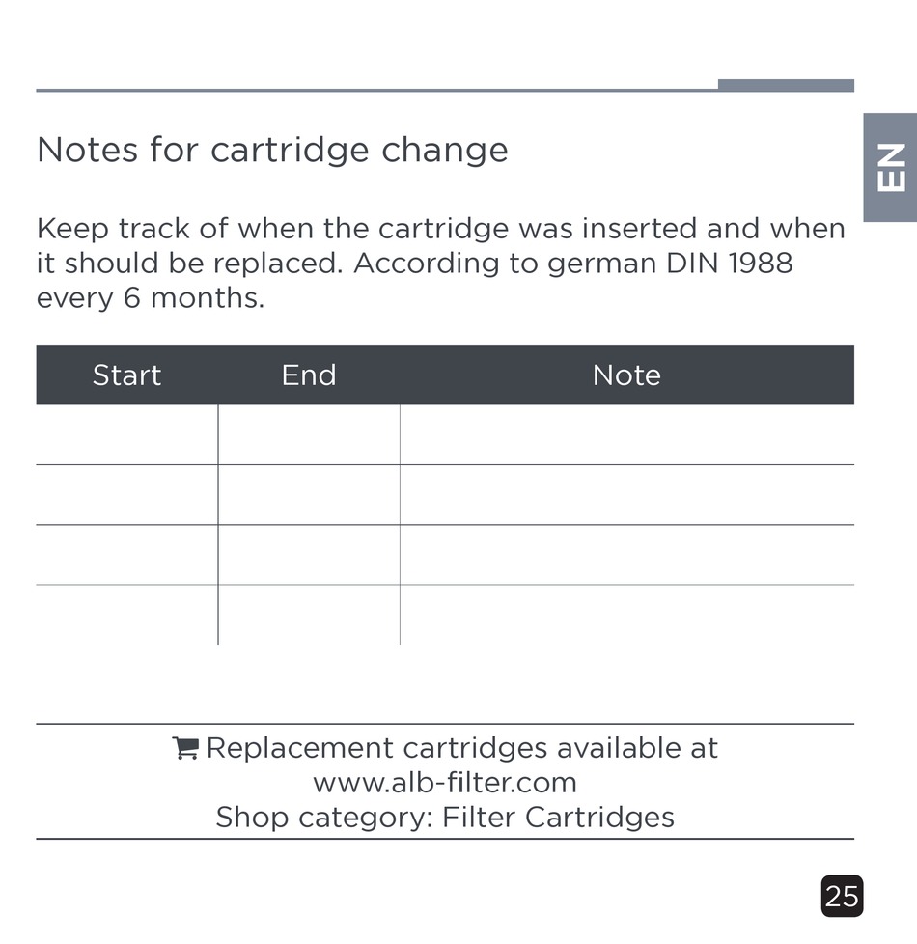Select fourth row End cell
This screenshot has height=944, width=917.
pos(309,615)
